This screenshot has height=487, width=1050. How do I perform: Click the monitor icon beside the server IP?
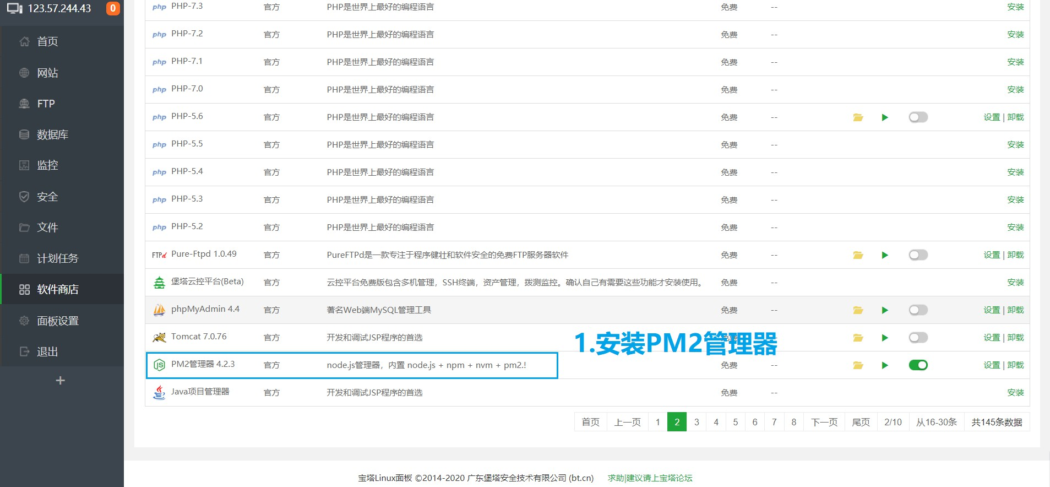tap(15, 8)
